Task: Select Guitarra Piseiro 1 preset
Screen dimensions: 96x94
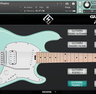Action: [77, 71]
